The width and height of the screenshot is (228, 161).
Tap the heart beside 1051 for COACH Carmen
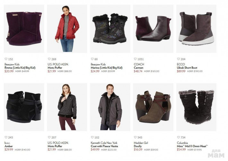(x=135, y=59)
